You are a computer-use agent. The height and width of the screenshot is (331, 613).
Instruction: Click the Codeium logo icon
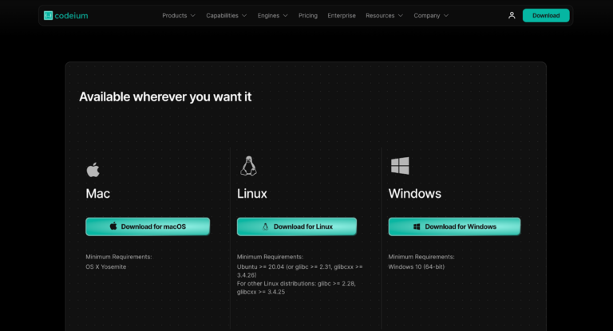pos(48,15)
